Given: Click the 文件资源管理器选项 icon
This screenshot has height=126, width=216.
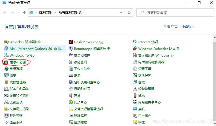Looking at the screenshot, I should pyautogui.click(x=71, y=109).
